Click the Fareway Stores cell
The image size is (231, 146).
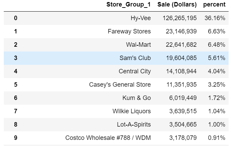click(129, 31)
